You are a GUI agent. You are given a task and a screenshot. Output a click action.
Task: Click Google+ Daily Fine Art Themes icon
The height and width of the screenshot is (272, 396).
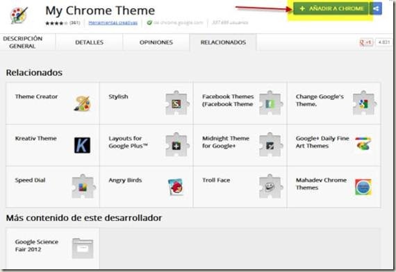pos(363,144)
